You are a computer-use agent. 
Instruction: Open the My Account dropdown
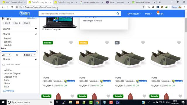tap(134, 14)
